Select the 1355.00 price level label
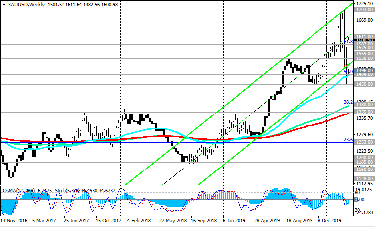Image resolution: width=375 pixels, height=227 pixels. coord(364,112)
